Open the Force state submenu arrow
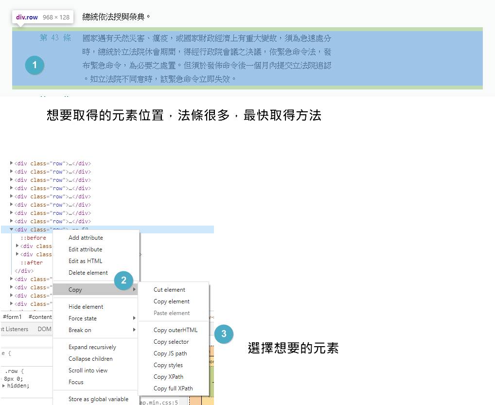The width and height of the screenshot is (495, 405). coord(134,318)
